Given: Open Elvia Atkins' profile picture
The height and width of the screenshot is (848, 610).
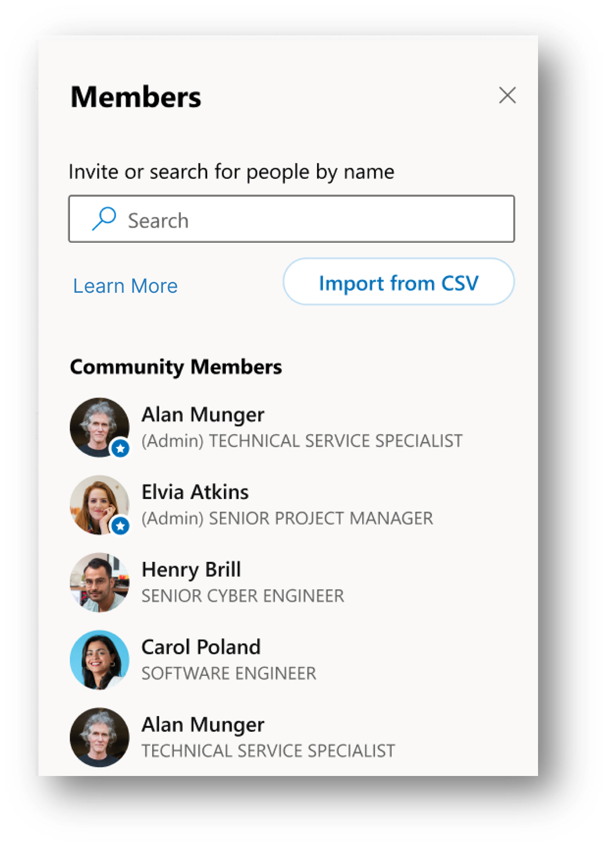Looking at the screenshot, I should [x=99, y=505].
